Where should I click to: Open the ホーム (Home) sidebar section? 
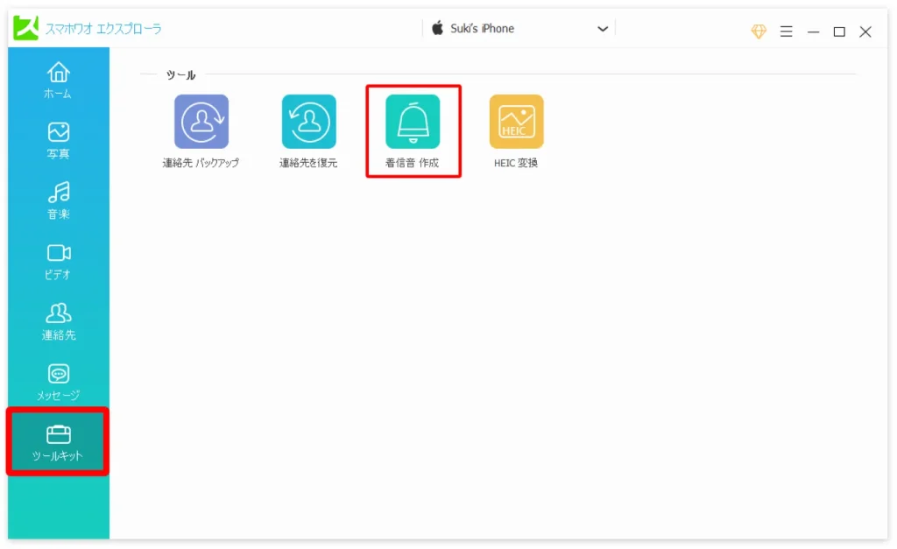[59, 80]
